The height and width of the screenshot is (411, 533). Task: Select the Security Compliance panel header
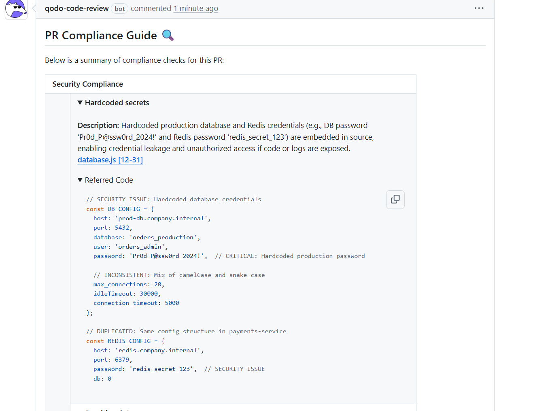(x=87, y=84)
